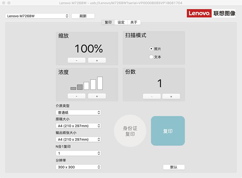Click the copies count value 1
This screenshot has width=242, height=178.
coord(160,83)
